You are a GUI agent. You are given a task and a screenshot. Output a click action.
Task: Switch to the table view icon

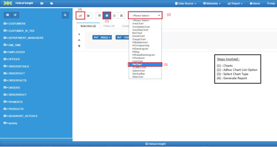(100, 16)
